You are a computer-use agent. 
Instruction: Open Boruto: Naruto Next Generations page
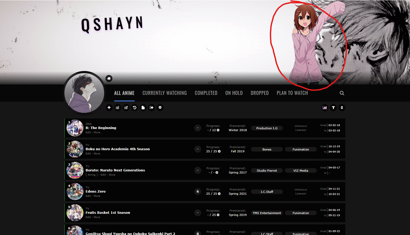coord(115,170)
